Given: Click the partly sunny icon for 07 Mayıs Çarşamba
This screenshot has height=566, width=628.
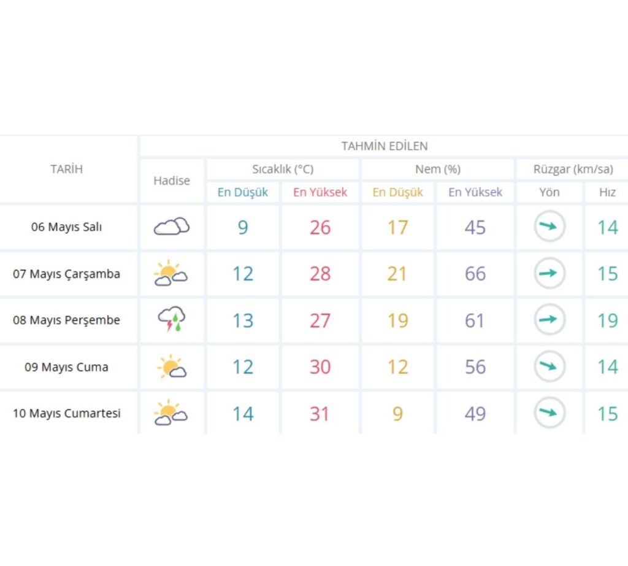Looking at the screenshot, I should click(x=171, y=274).
